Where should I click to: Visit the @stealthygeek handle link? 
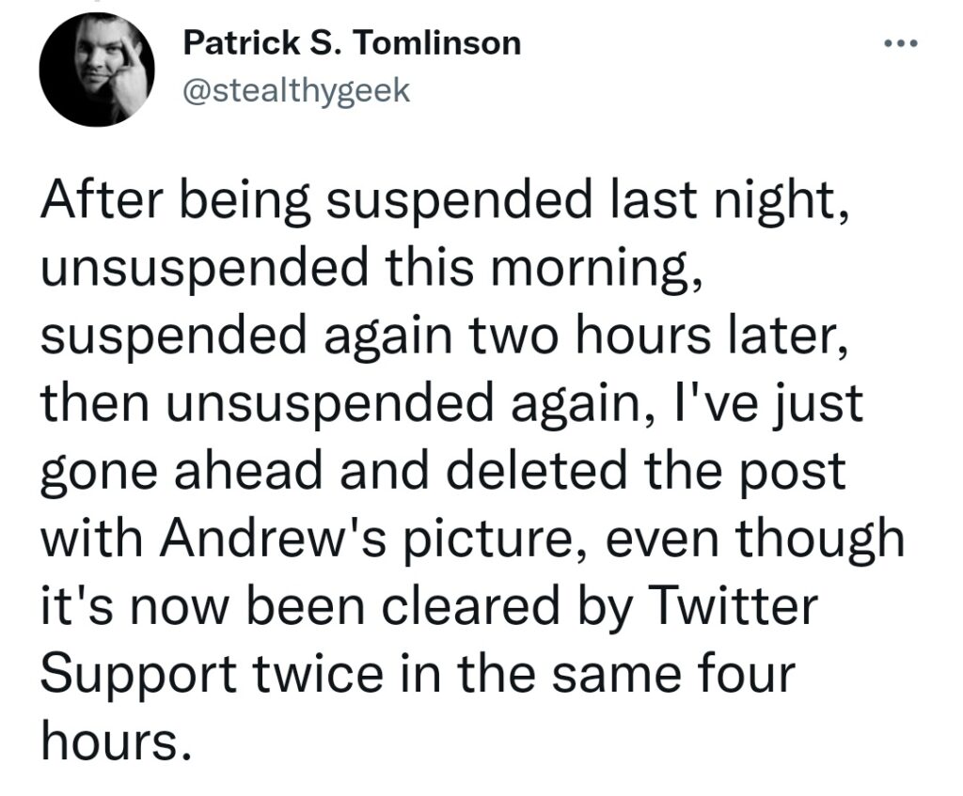tap(296, 91)
